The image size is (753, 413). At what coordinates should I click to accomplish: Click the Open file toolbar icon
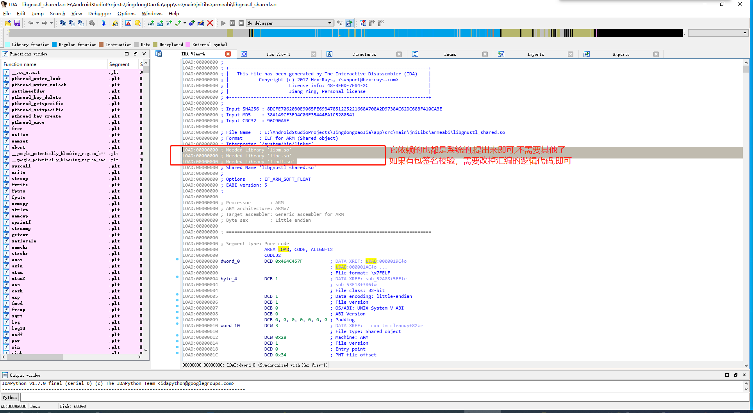[x=8, y=23]
